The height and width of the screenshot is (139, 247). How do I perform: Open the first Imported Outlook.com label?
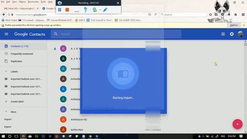click(x=23, y=79)
